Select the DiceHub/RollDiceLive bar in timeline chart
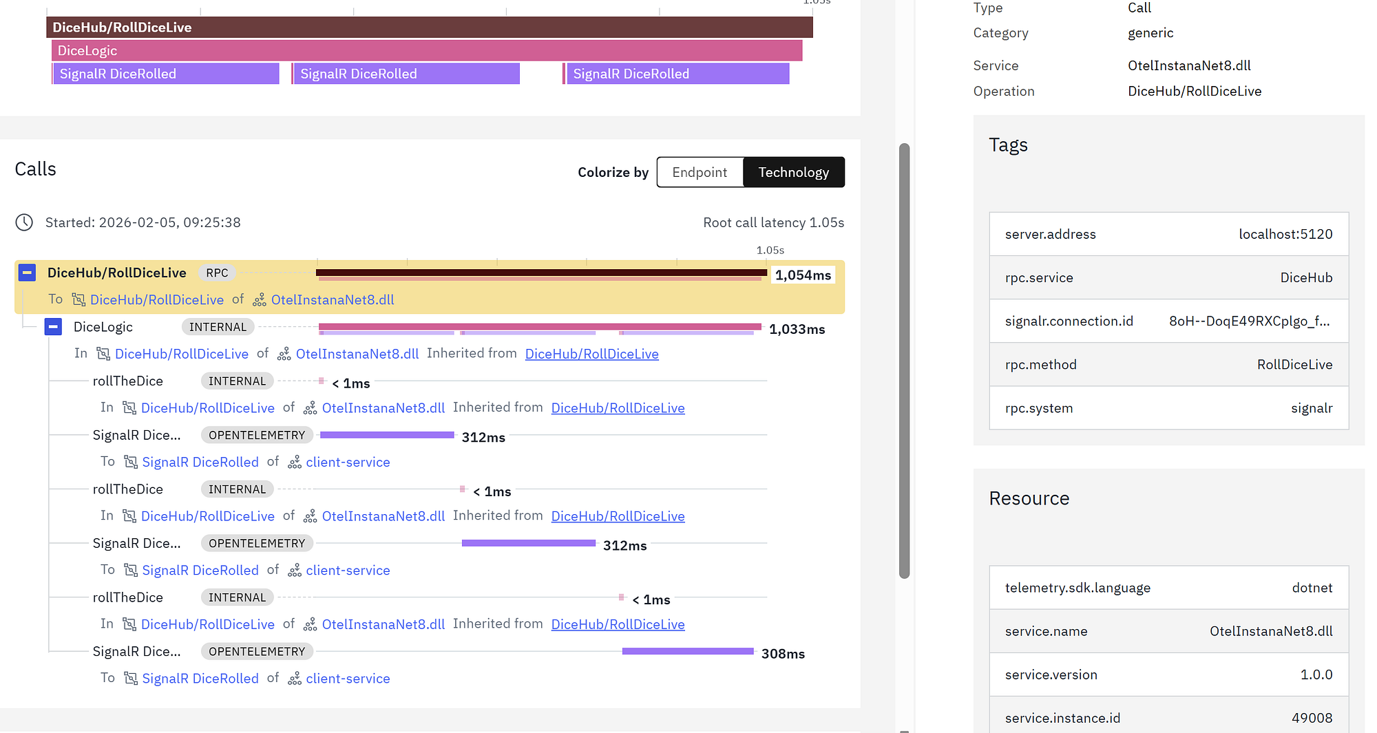The image size is (1377, 733). (430, 28)
